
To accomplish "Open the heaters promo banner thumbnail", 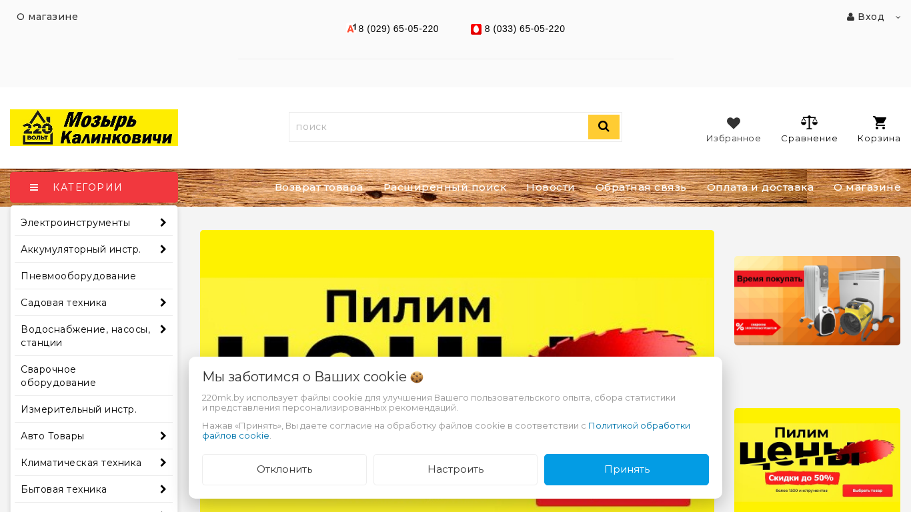I will point(817,301).
